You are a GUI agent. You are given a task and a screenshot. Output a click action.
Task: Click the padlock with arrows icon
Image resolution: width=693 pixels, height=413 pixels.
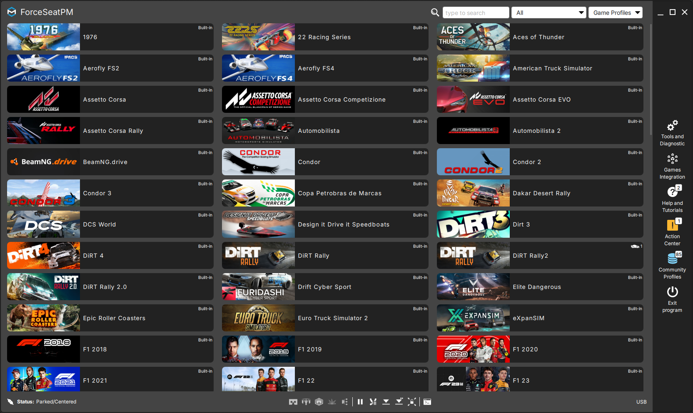412,402
